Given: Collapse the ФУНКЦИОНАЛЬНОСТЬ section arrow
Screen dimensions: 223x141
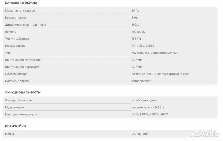Looking at the screenshot, I should pos(41,92).
